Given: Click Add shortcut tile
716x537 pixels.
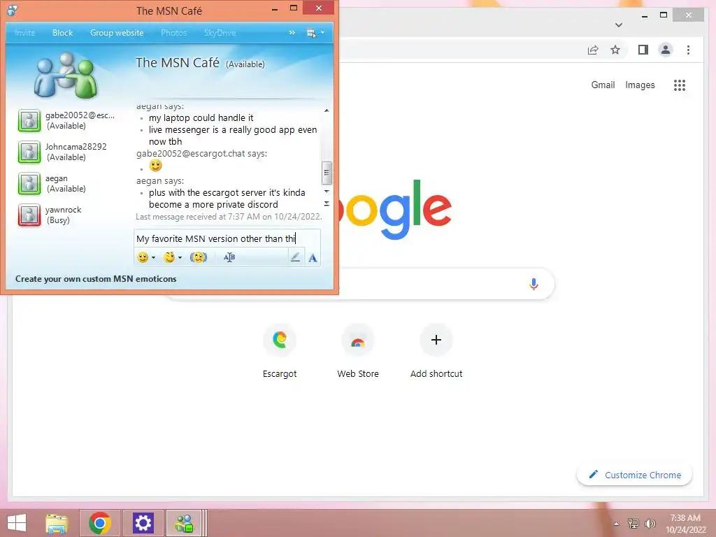Looking at the screenshot, I should 436,351.
